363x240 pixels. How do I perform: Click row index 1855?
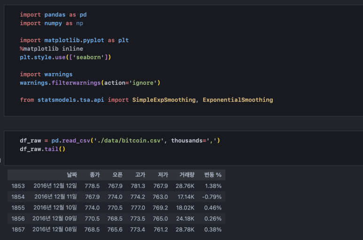(18, 208)
